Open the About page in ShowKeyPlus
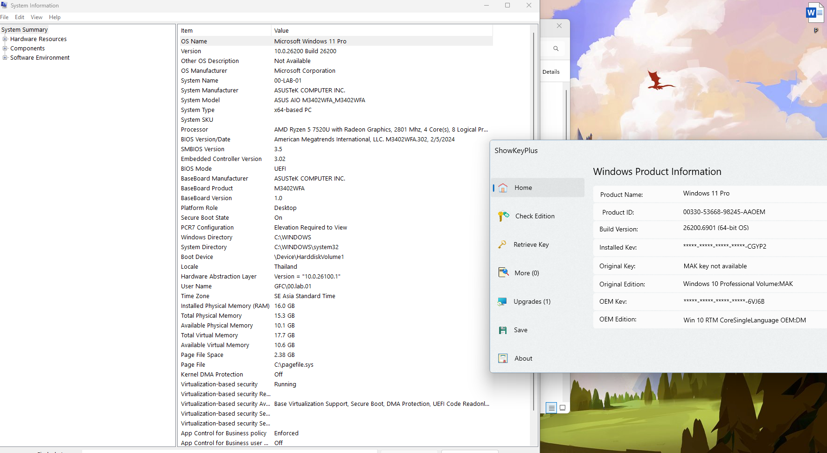Screen dimensions: 827x453 [x=523, y=358]
